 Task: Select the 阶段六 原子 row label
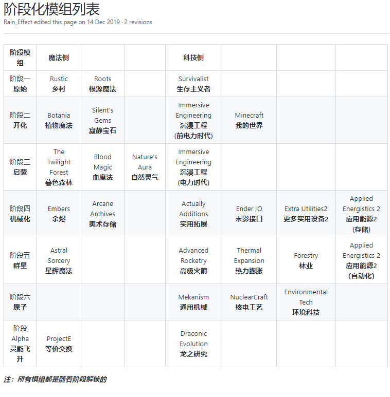20,302
